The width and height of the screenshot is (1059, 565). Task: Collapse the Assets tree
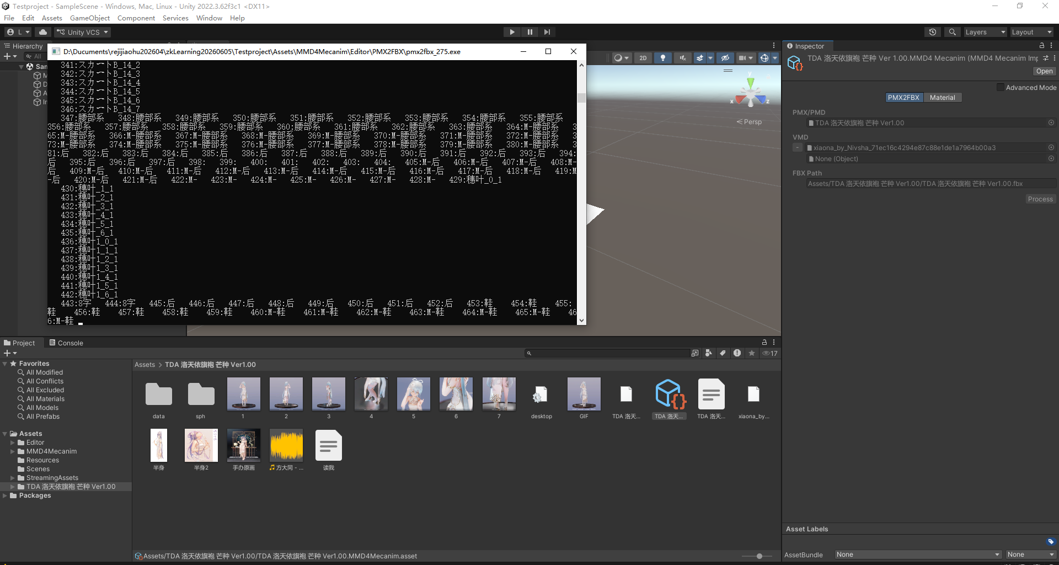5,434
